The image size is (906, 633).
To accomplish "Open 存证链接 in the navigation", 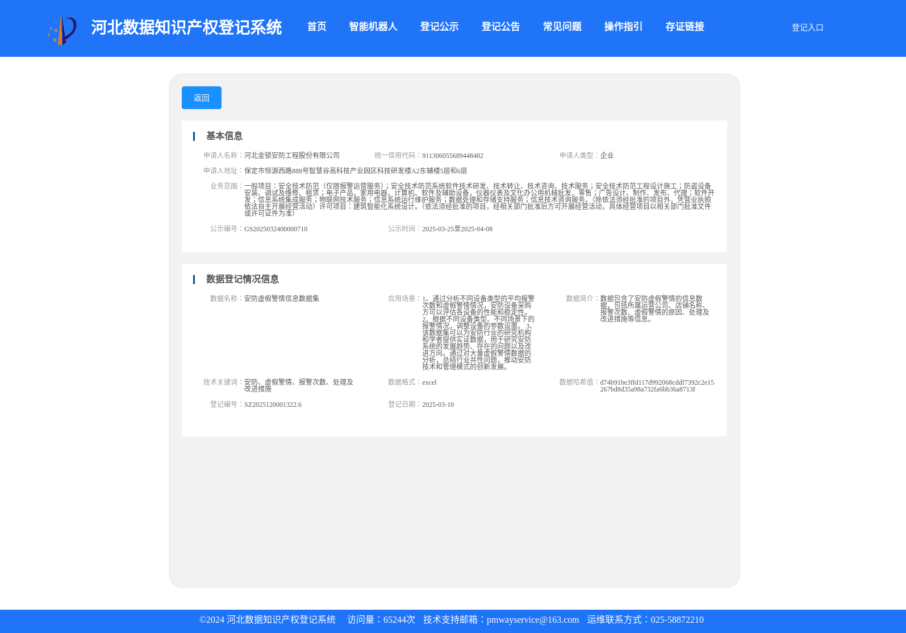I will pos(684,27).
